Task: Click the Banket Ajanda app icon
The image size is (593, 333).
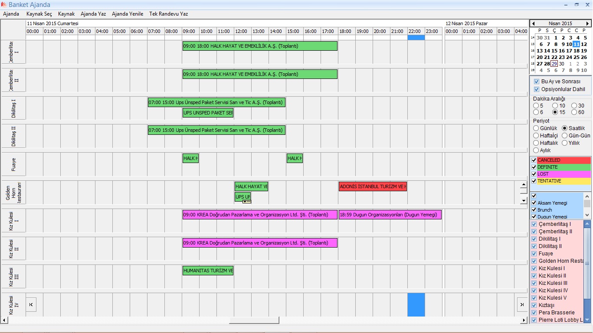Action: (4, 5)
